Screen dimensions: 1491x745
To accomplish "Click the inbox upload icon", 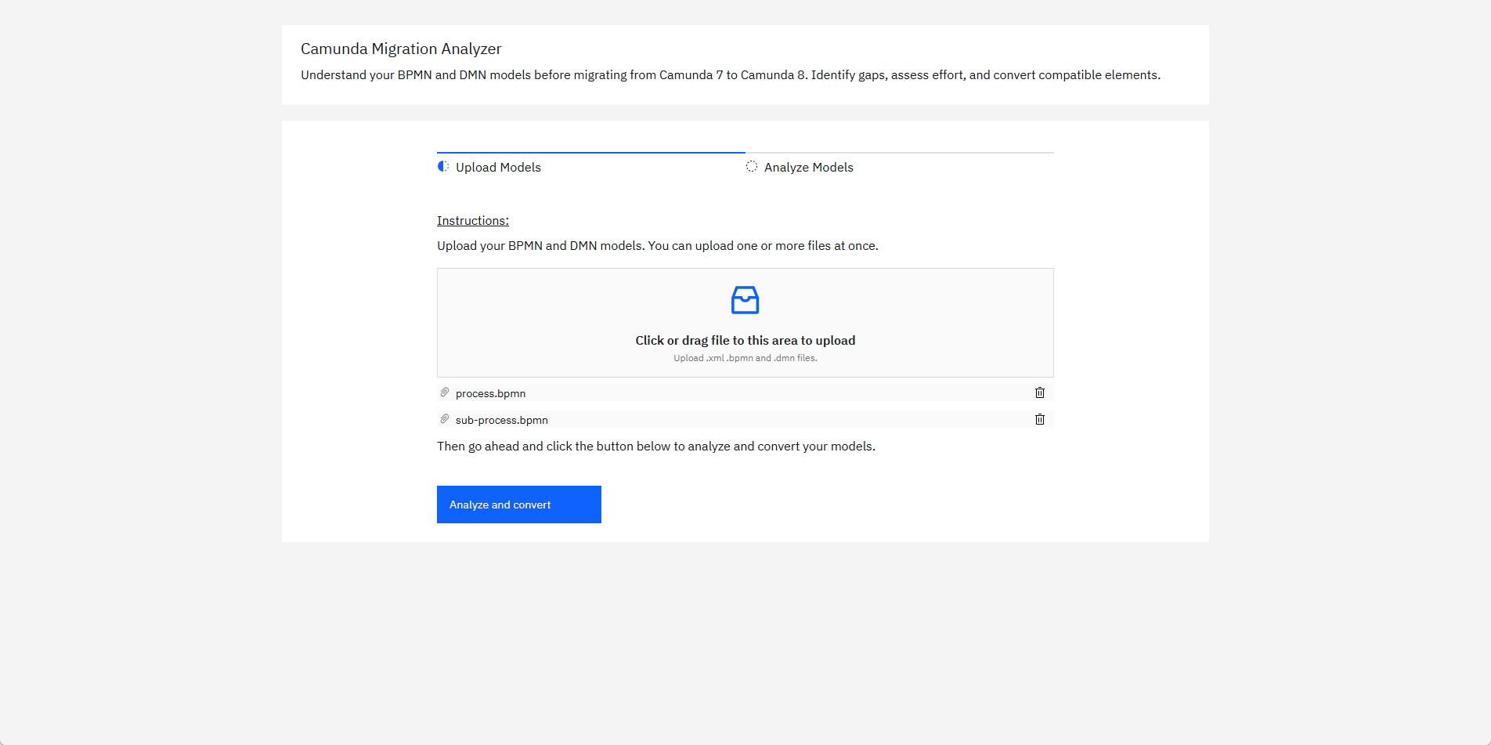I will click(x=745, y=300).
